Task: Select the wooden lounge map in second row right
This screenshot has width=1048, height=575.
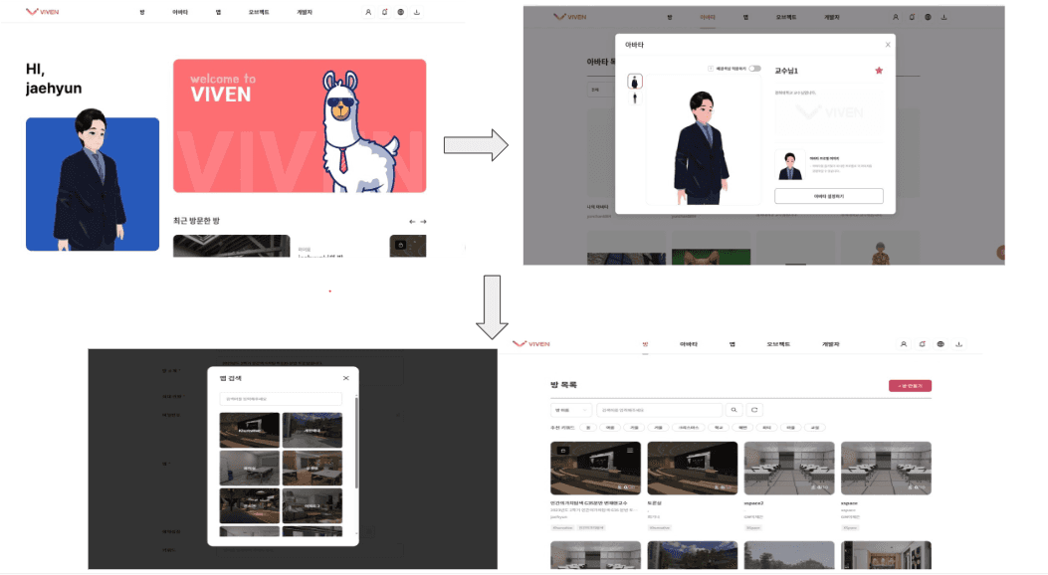Action: [x=313, y=468]
